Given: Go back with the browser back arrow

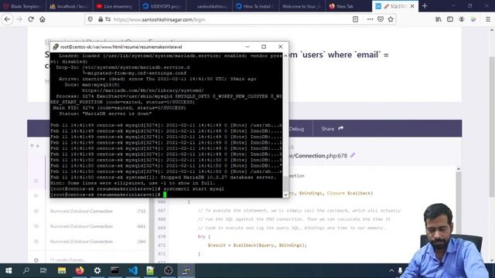Looking at the screenshot, I should 7,19.
